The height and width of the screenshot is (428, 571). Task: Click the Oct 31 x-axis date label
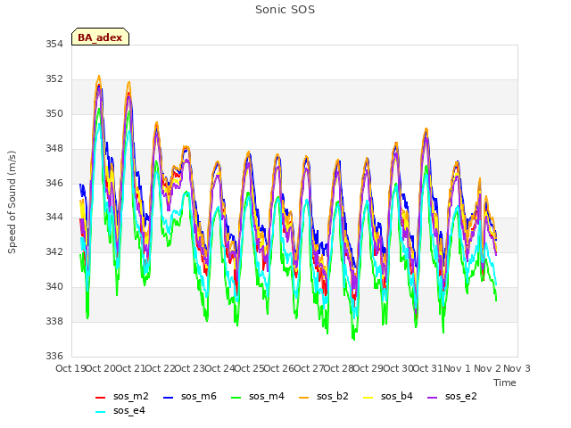[x=428, y=368]
